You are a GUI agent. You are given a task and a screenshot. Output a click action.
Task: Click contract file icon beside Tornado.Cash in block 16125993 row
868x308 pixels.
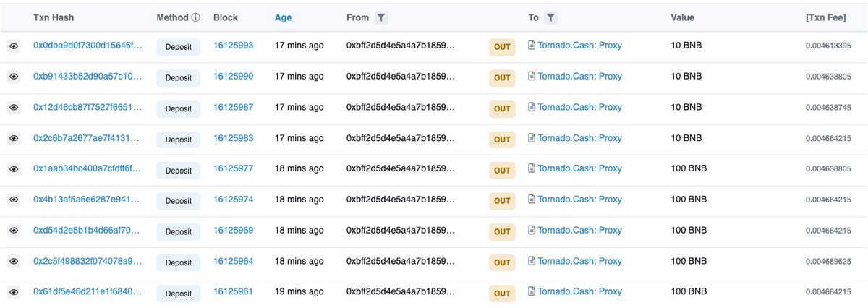point(532,45)
